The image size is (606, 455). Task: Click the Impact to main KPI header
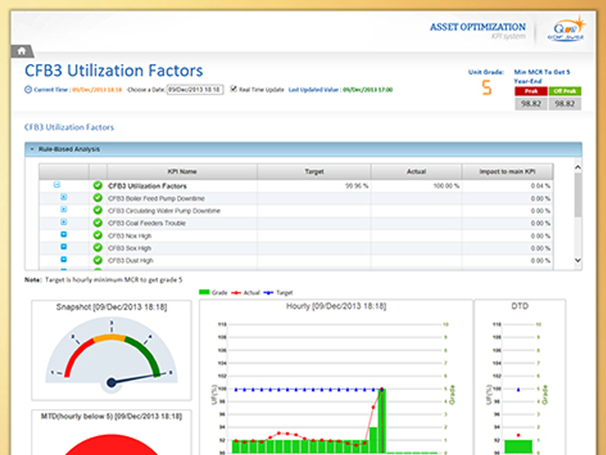pos(508,172)
